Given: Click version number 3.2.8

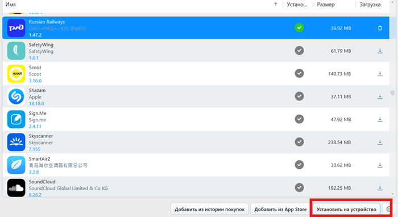Looking at the screenshot, I should pos(34,172).
